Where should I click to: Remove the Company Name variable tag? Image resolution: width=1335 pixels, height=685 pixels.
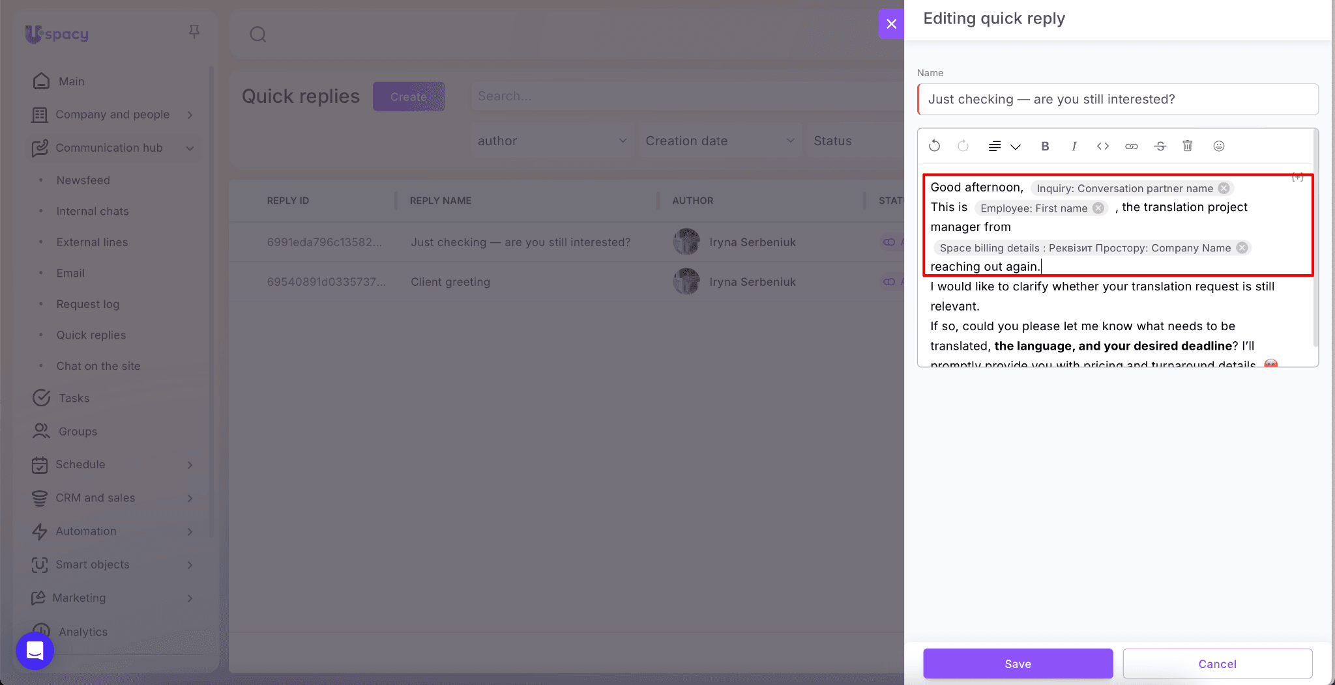[x=1242, y=247]
